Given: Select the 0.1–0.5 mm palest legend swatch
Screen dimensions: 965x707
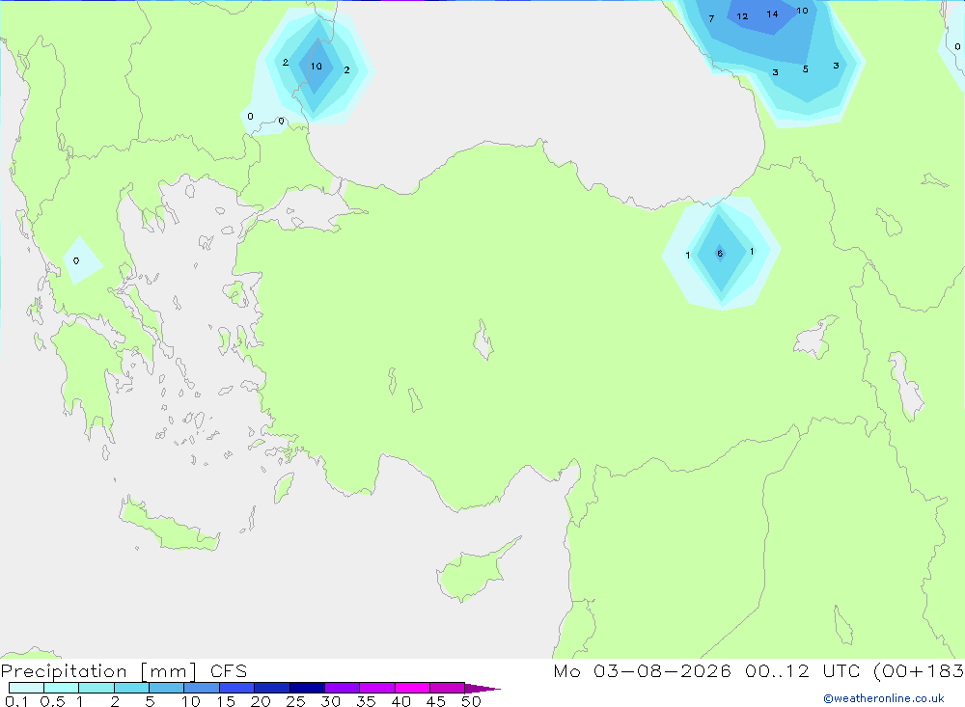Looking at the screenshot, I should pos(26,688).
